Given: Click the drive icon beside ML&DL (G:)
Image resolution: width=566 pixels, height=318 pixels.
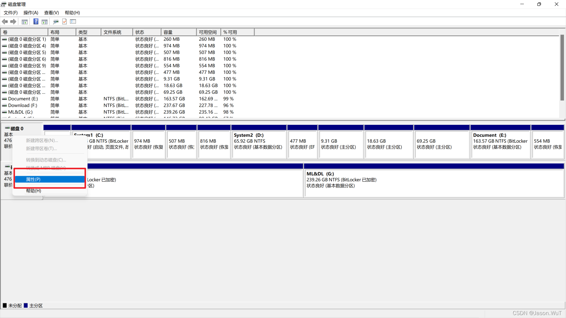Looking at the screenshot, I should [x=4, y=112].
